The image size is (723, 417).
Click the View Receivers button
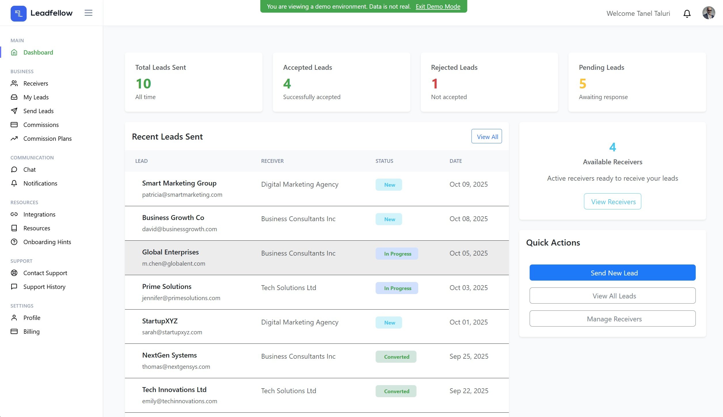pos(612,202)
